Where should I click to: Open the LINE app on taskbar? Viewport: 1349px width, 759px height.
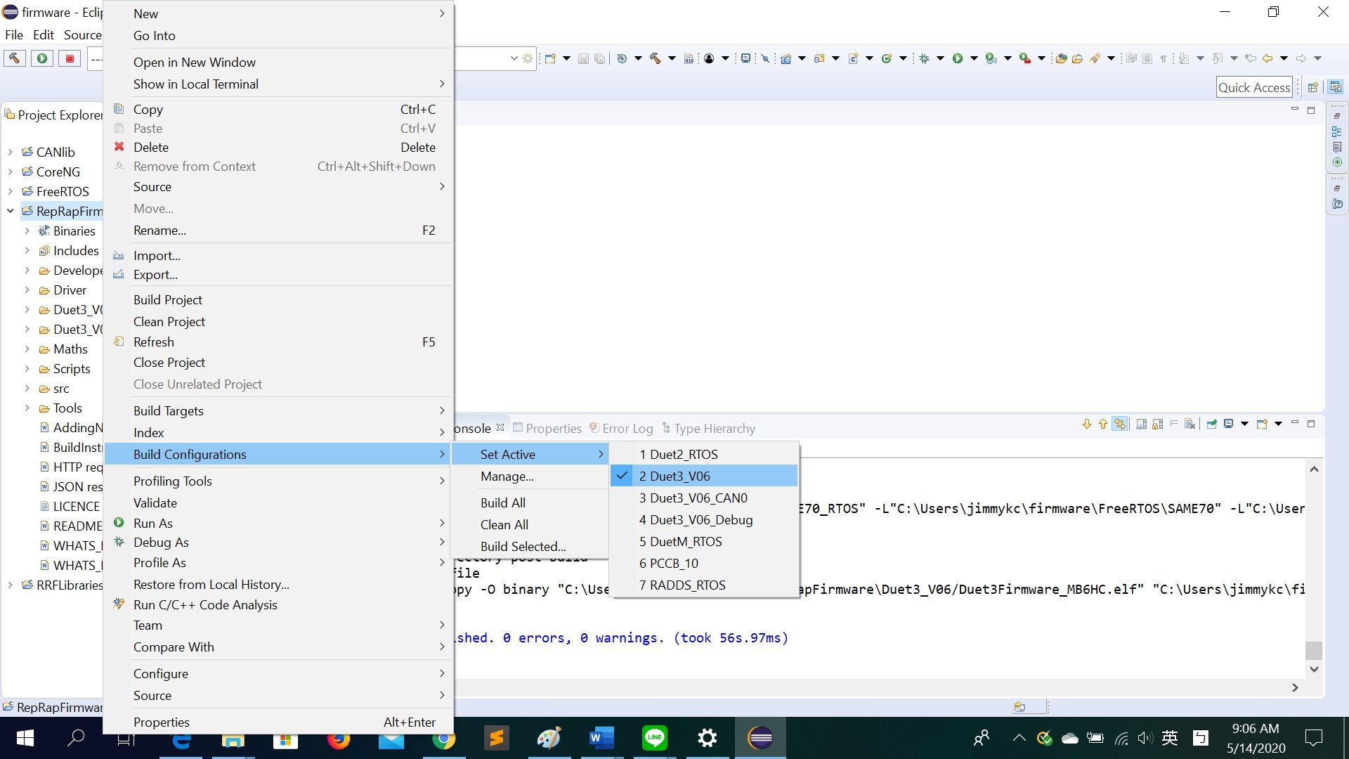point(655,738)
